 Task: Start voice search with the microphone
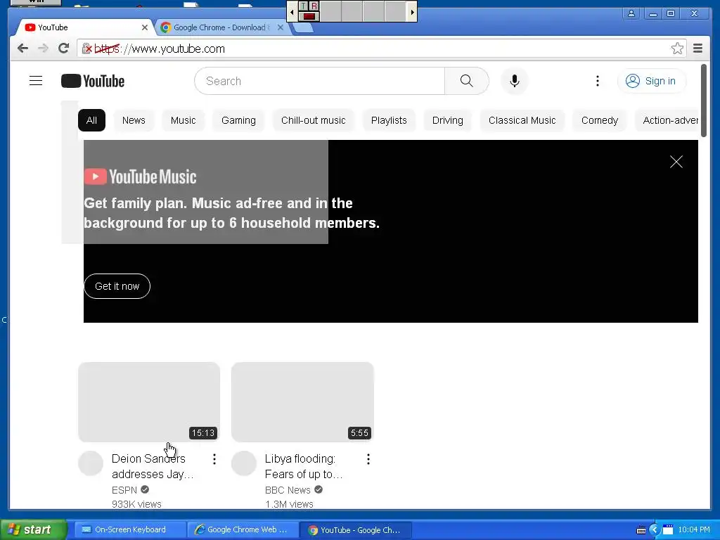[x=515, y=81]
